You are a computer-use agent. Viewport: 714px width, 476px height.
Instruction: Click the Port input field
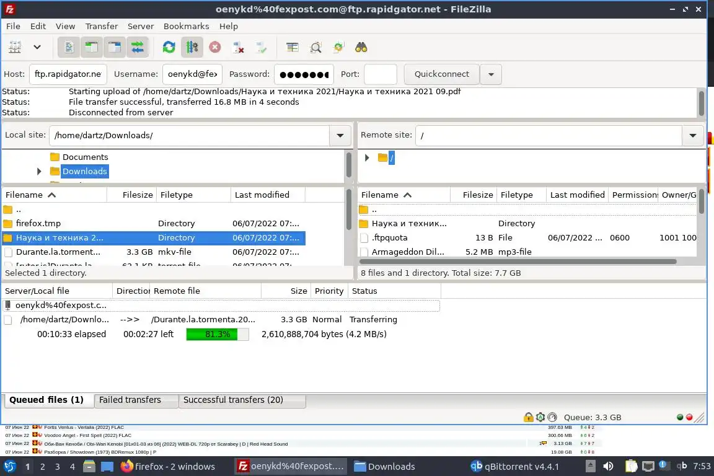pos(380,74)
